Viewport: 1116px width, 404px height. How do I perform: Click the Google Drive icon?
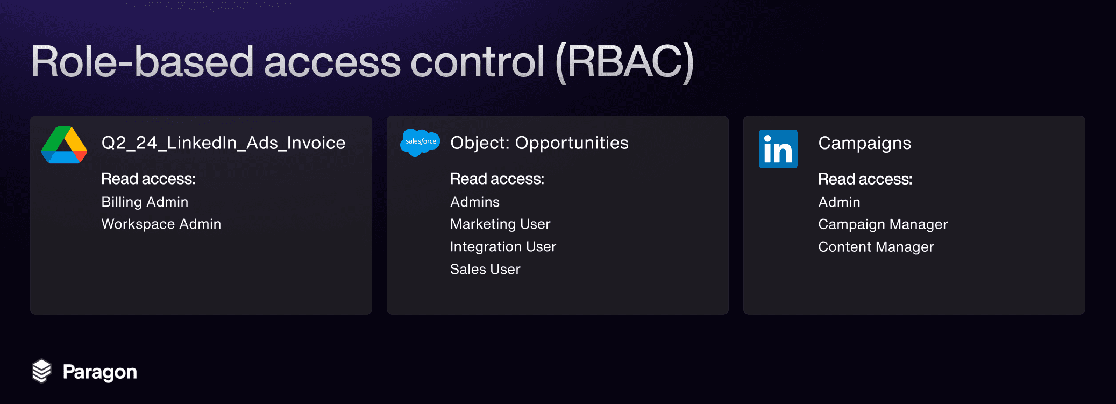pyautogui.click(x=64, y=145)
